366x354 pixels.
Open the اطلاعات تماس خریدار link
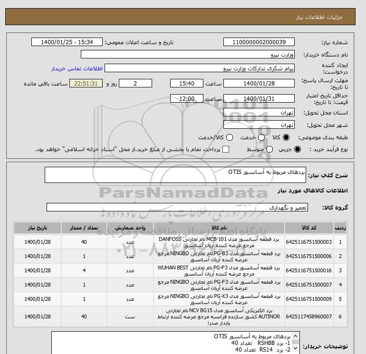77,68
